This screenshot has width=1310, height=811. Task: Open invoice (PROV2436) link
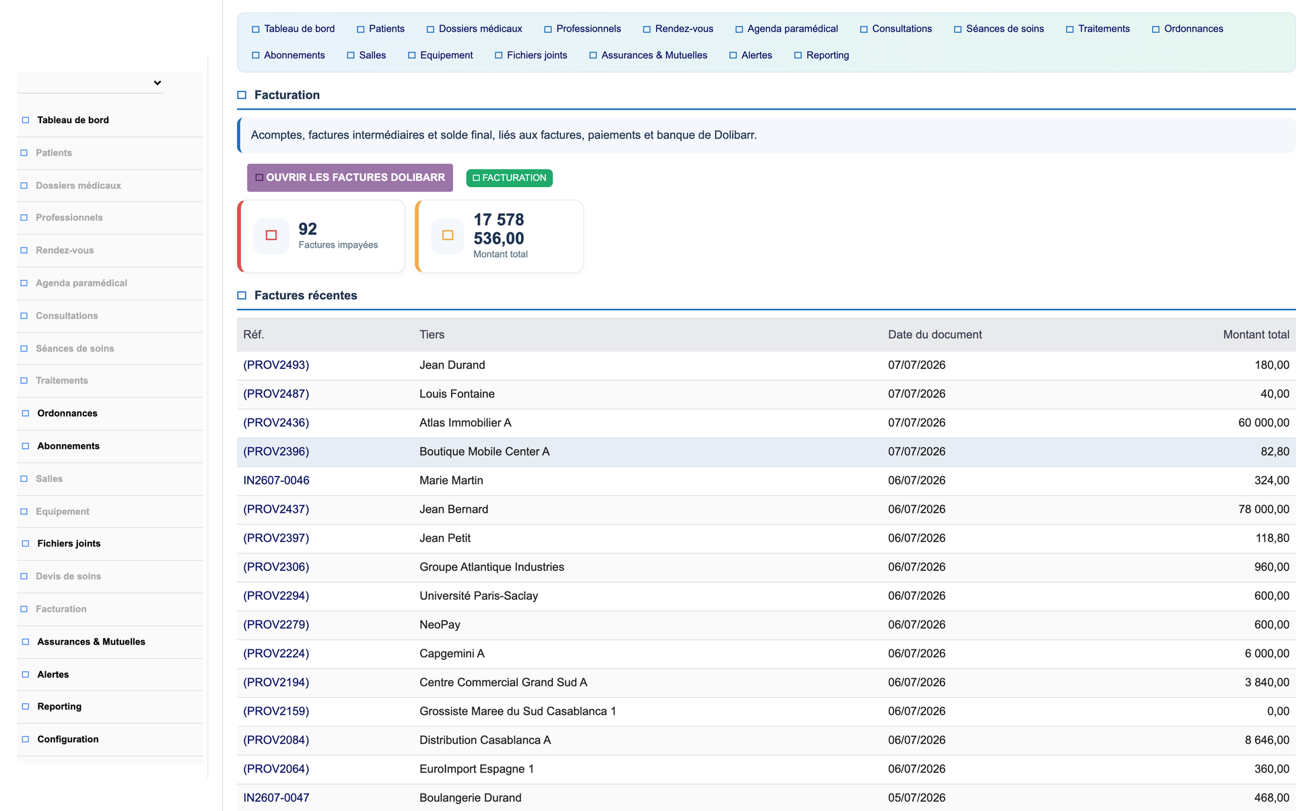click(276, 423)
